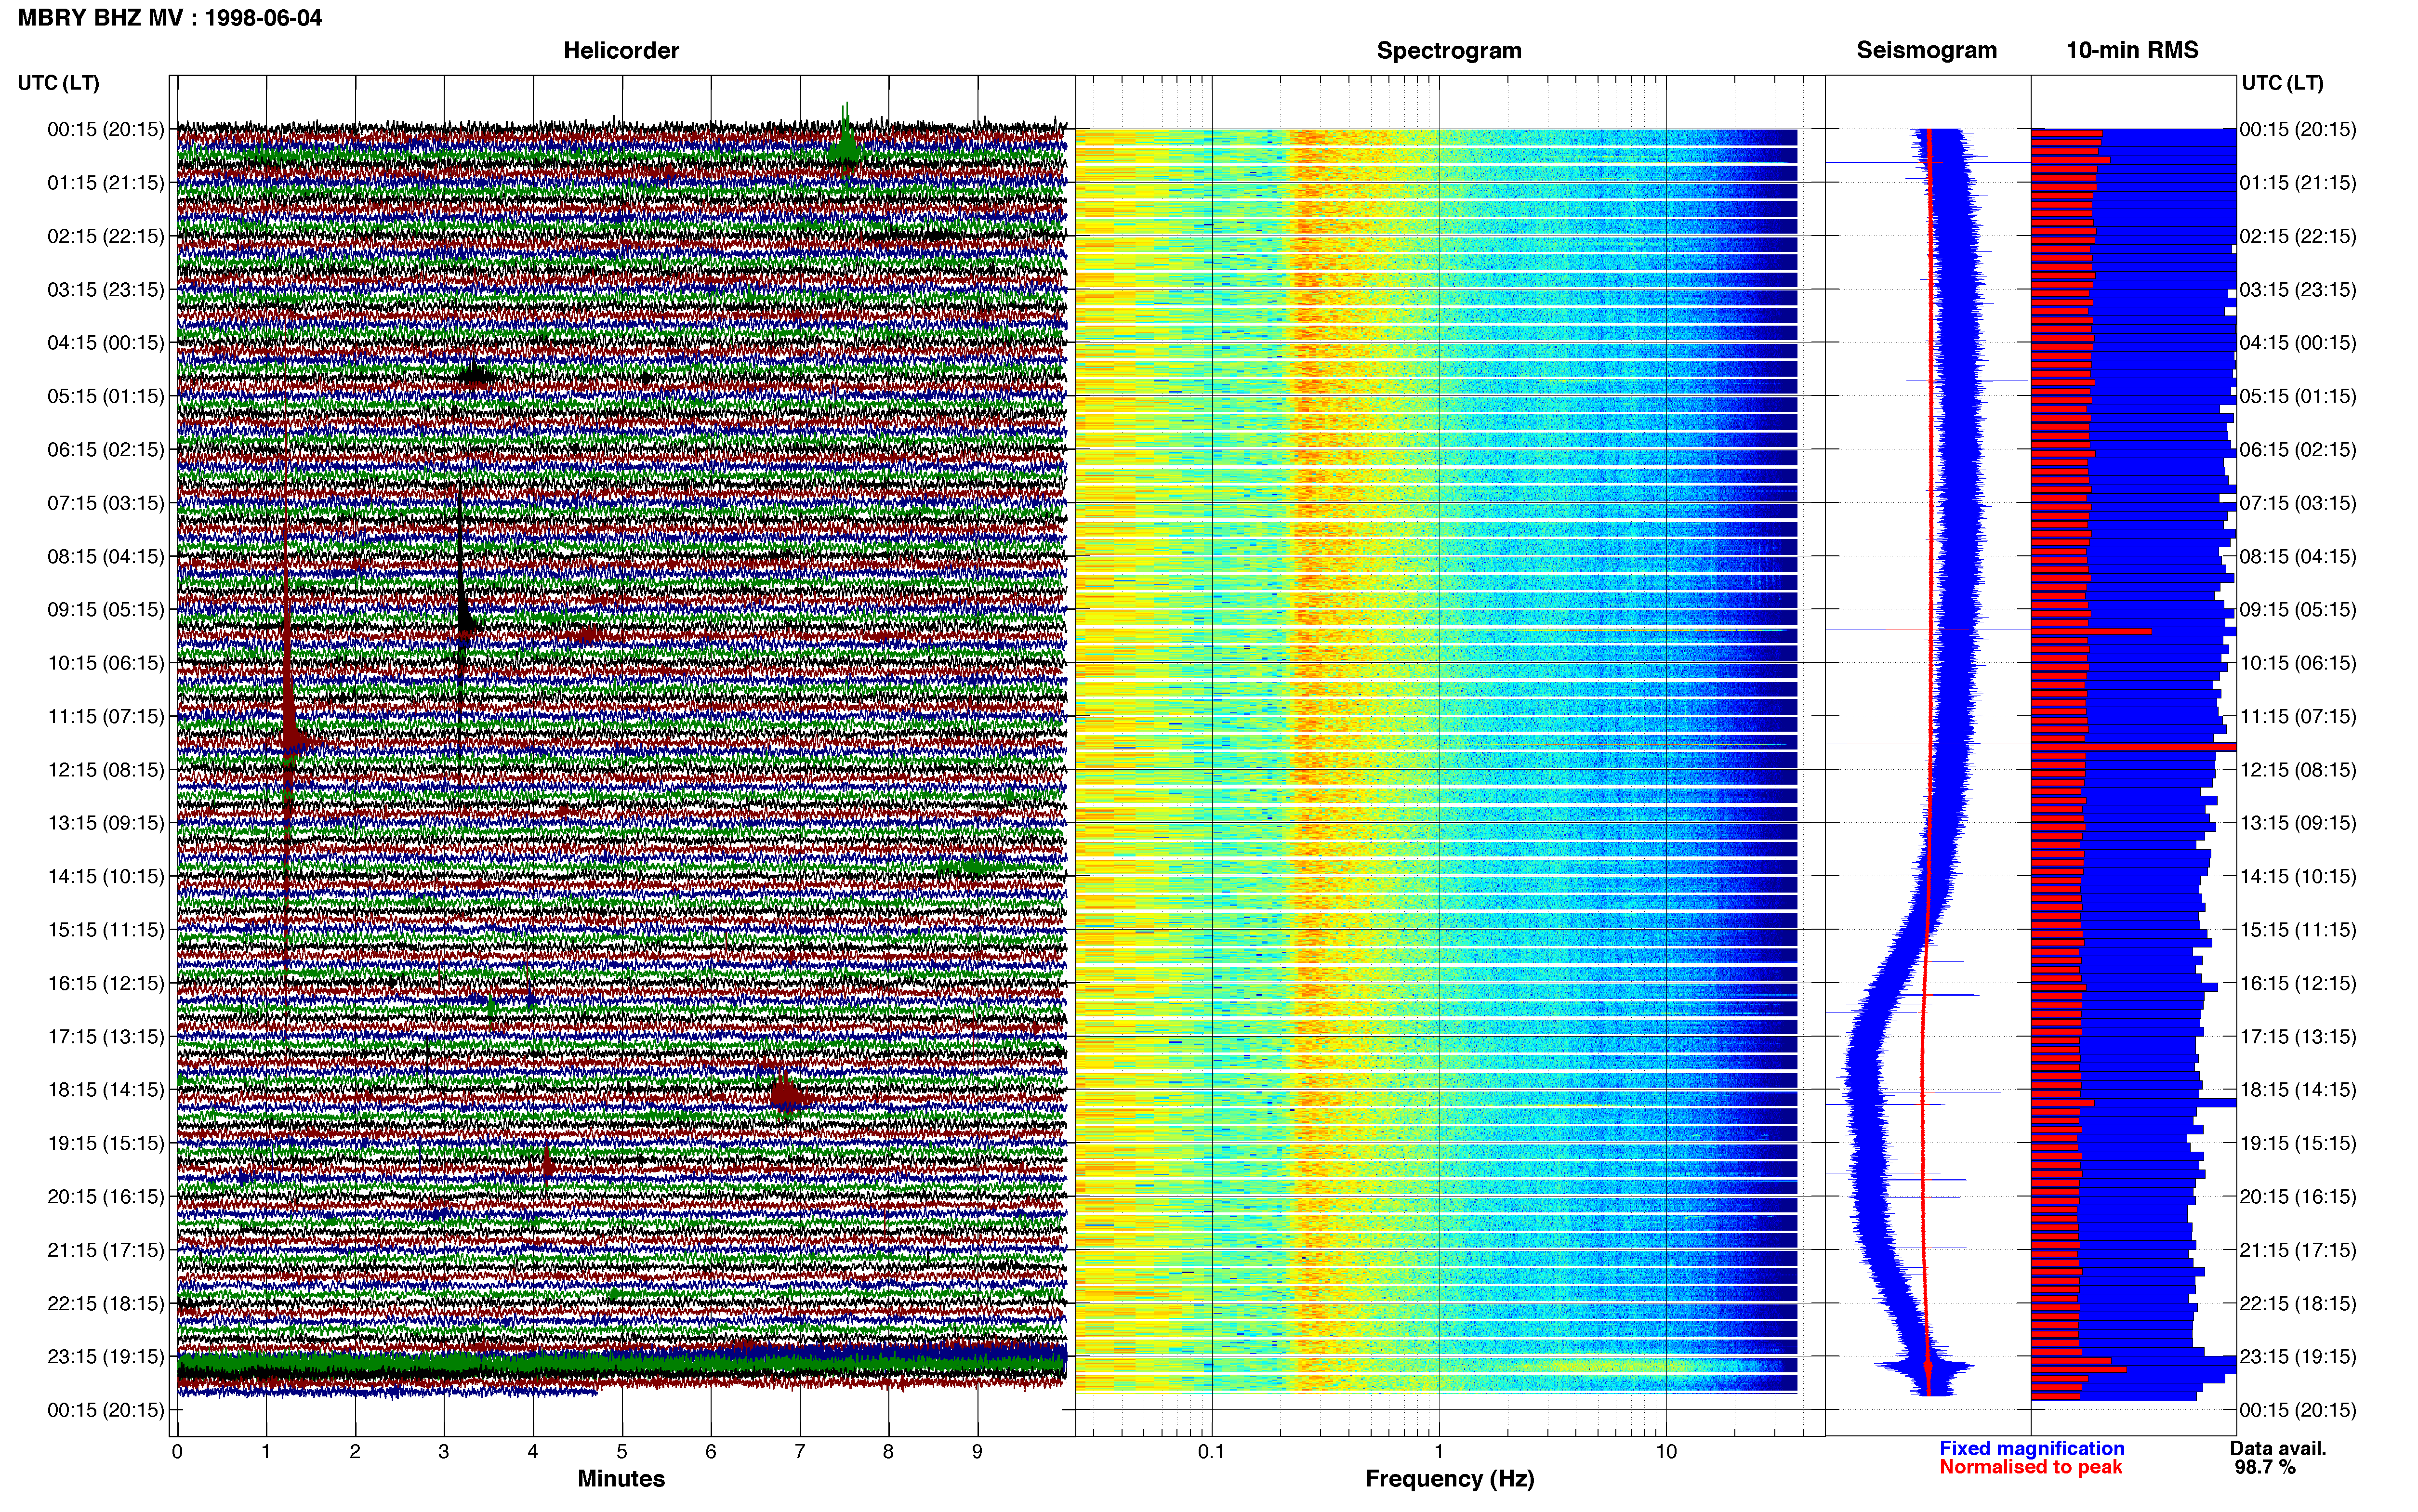Screen dimensions: 2418x1512
Task: Click left time label '03:15 (23:15)'
Action: click(x=105, y=290)
